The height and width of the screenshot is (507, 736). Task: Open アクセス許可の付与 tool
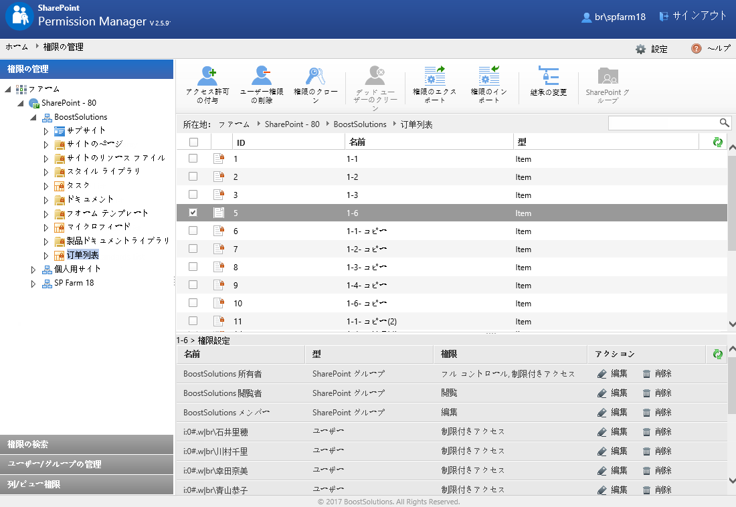[207, 85]
